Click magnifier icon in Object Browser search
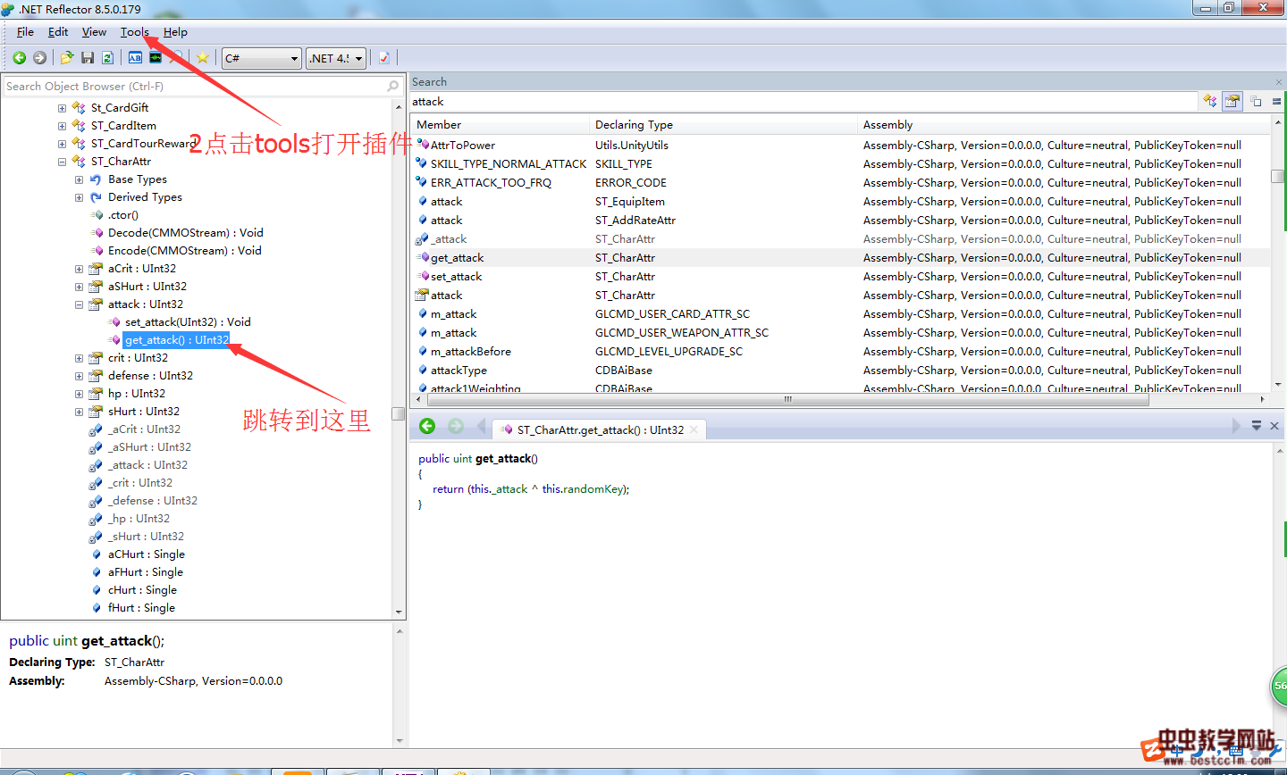This screenshot has width=1287, height=775. coord(392,87)
